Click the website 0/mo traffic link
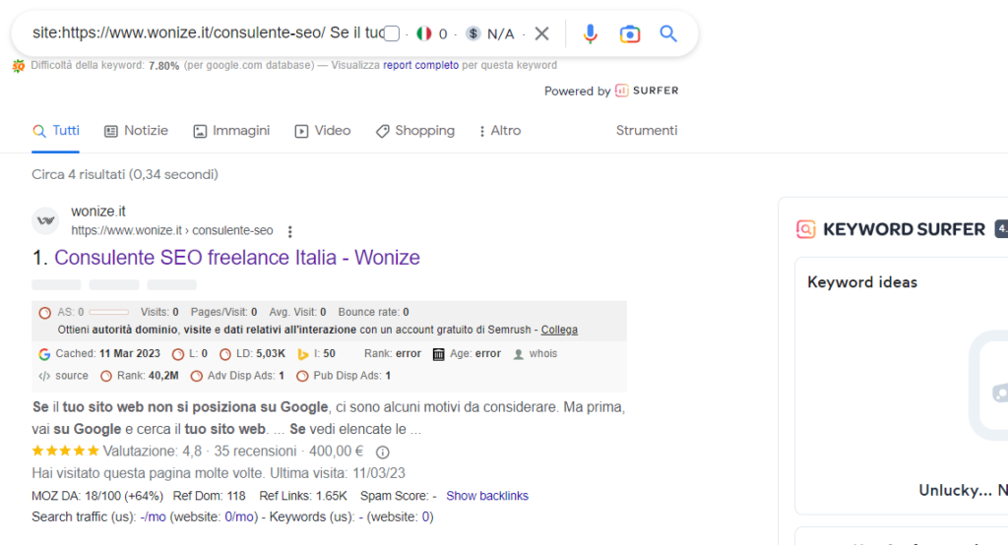The height and width of the screenshot is (545, 1008). pos(239,516)
